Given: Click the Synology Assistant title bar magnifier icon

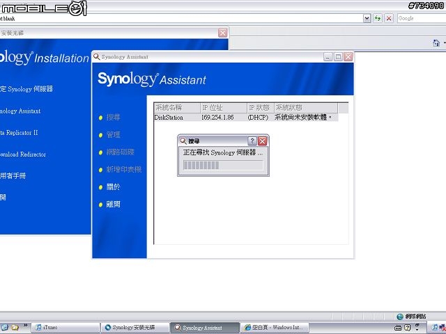Looking at the screenshot, I should tap(97, 56).
